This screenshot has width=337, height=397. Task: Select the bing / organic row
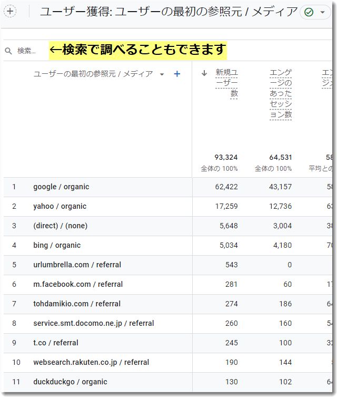[57, 245]
